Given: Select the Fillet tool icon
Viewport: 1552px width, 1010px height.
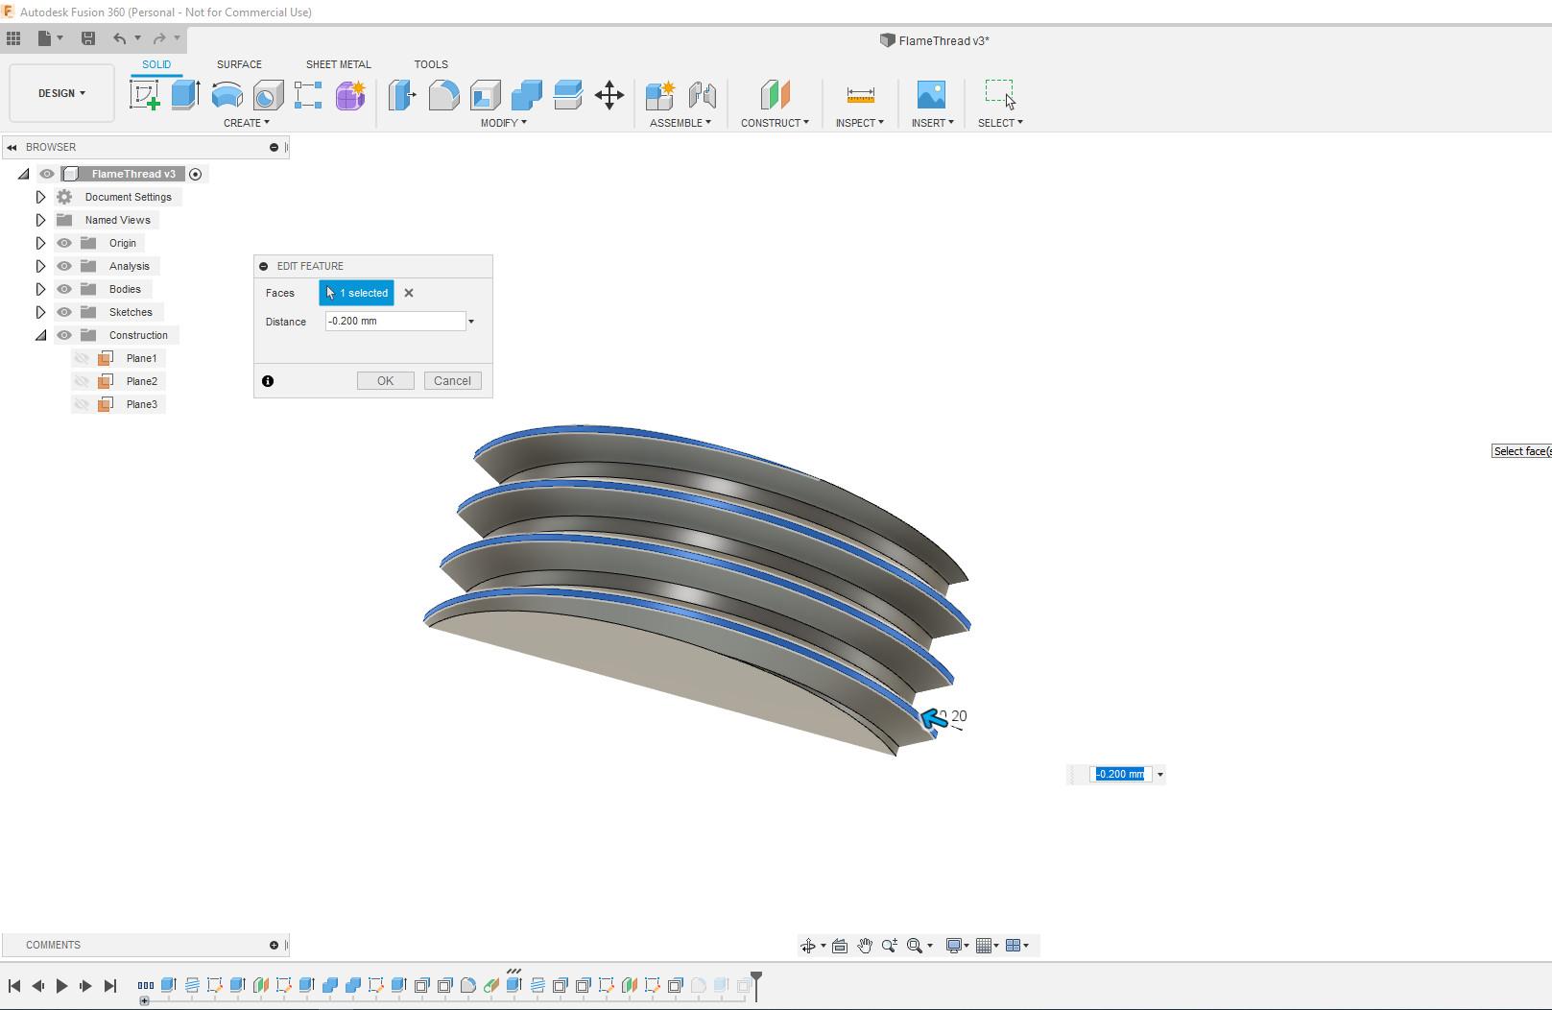Looking at the screenshot, I should 443,95.
